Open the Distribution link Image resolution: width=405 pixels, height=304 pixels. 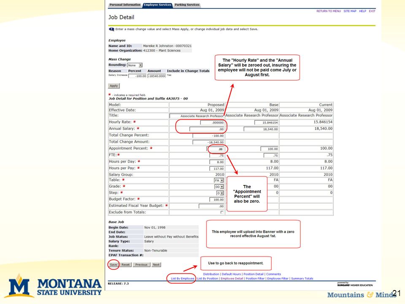pos(211,274)
